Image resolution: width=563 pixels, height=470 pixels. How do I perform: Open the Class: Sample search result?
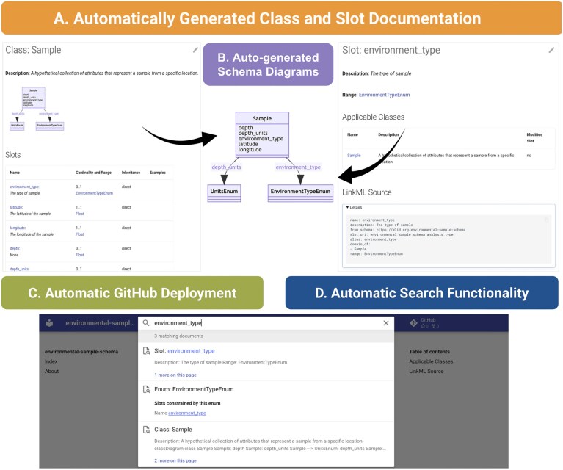pyautogui.click(x=173, y=430)
